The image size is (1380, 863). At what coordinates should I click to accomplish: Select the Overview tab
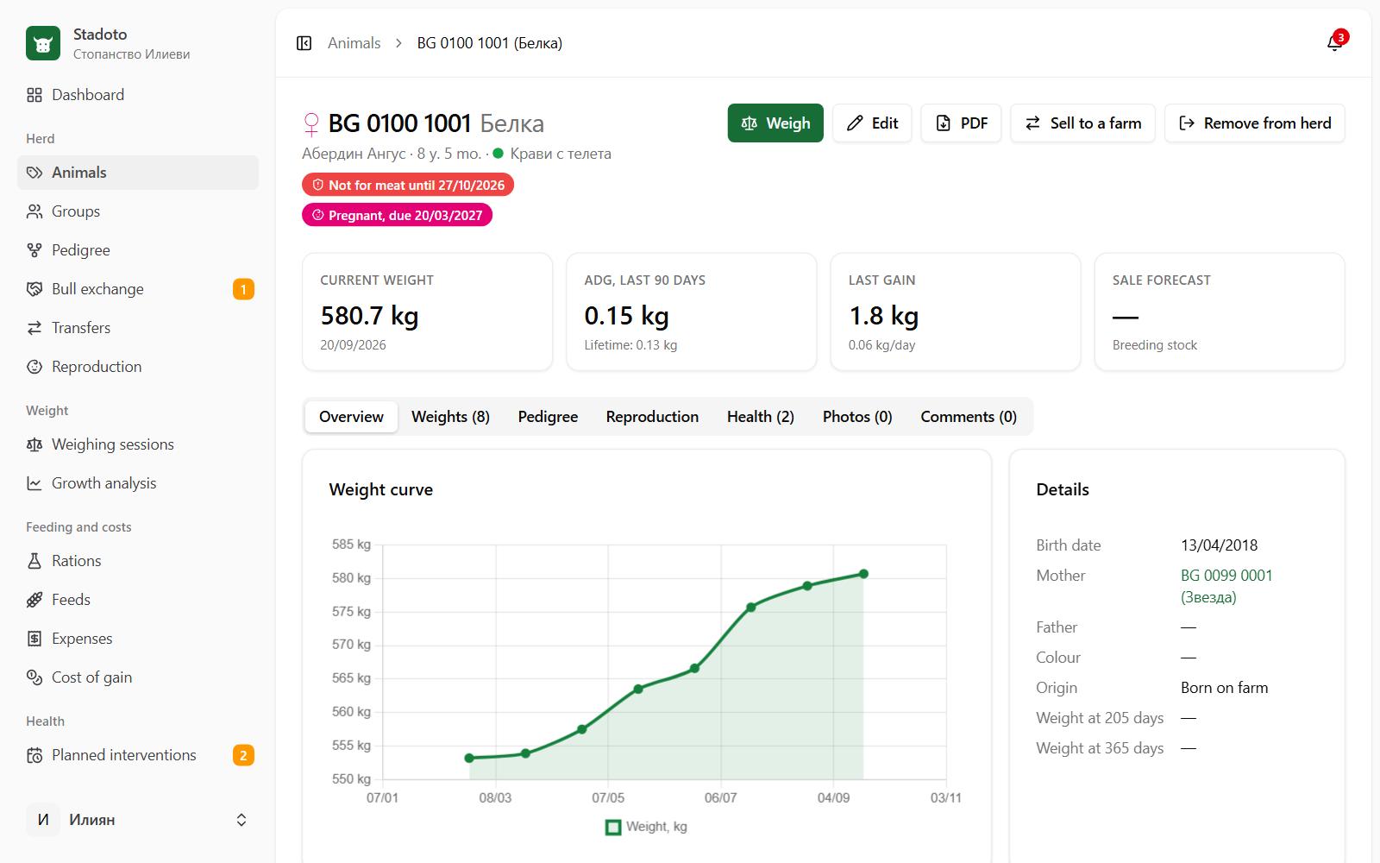click(x=351, y=417)
